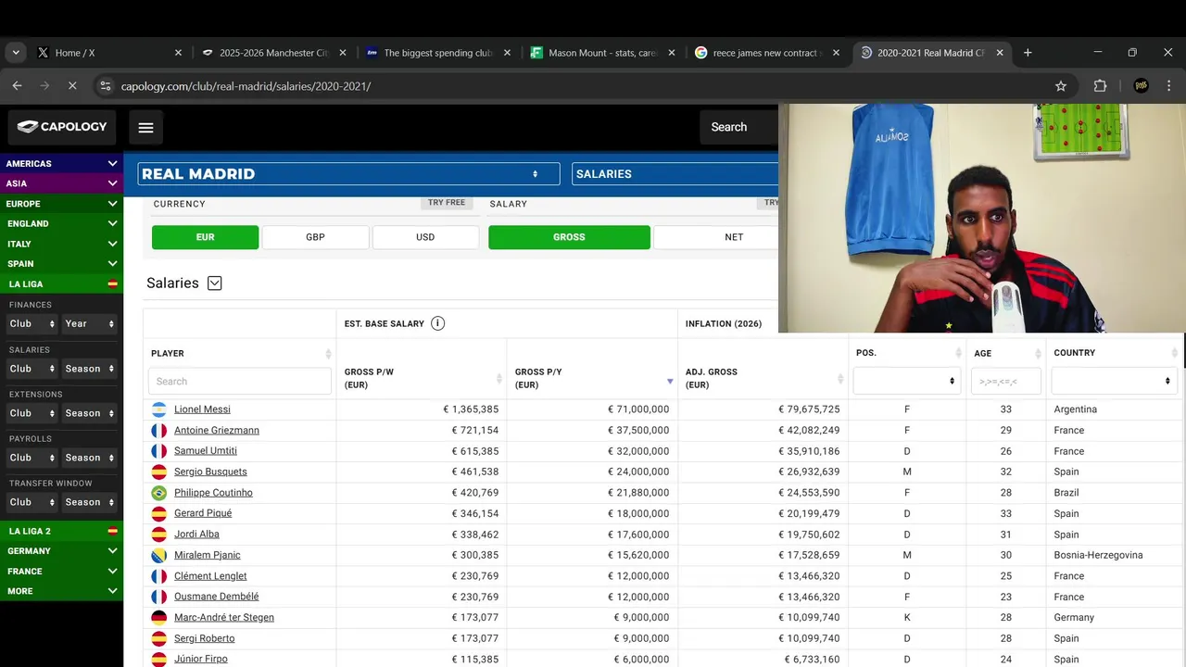Viewport: 1186px width, 667px height.
Task: Click the address bar URL
Action: 246,86
